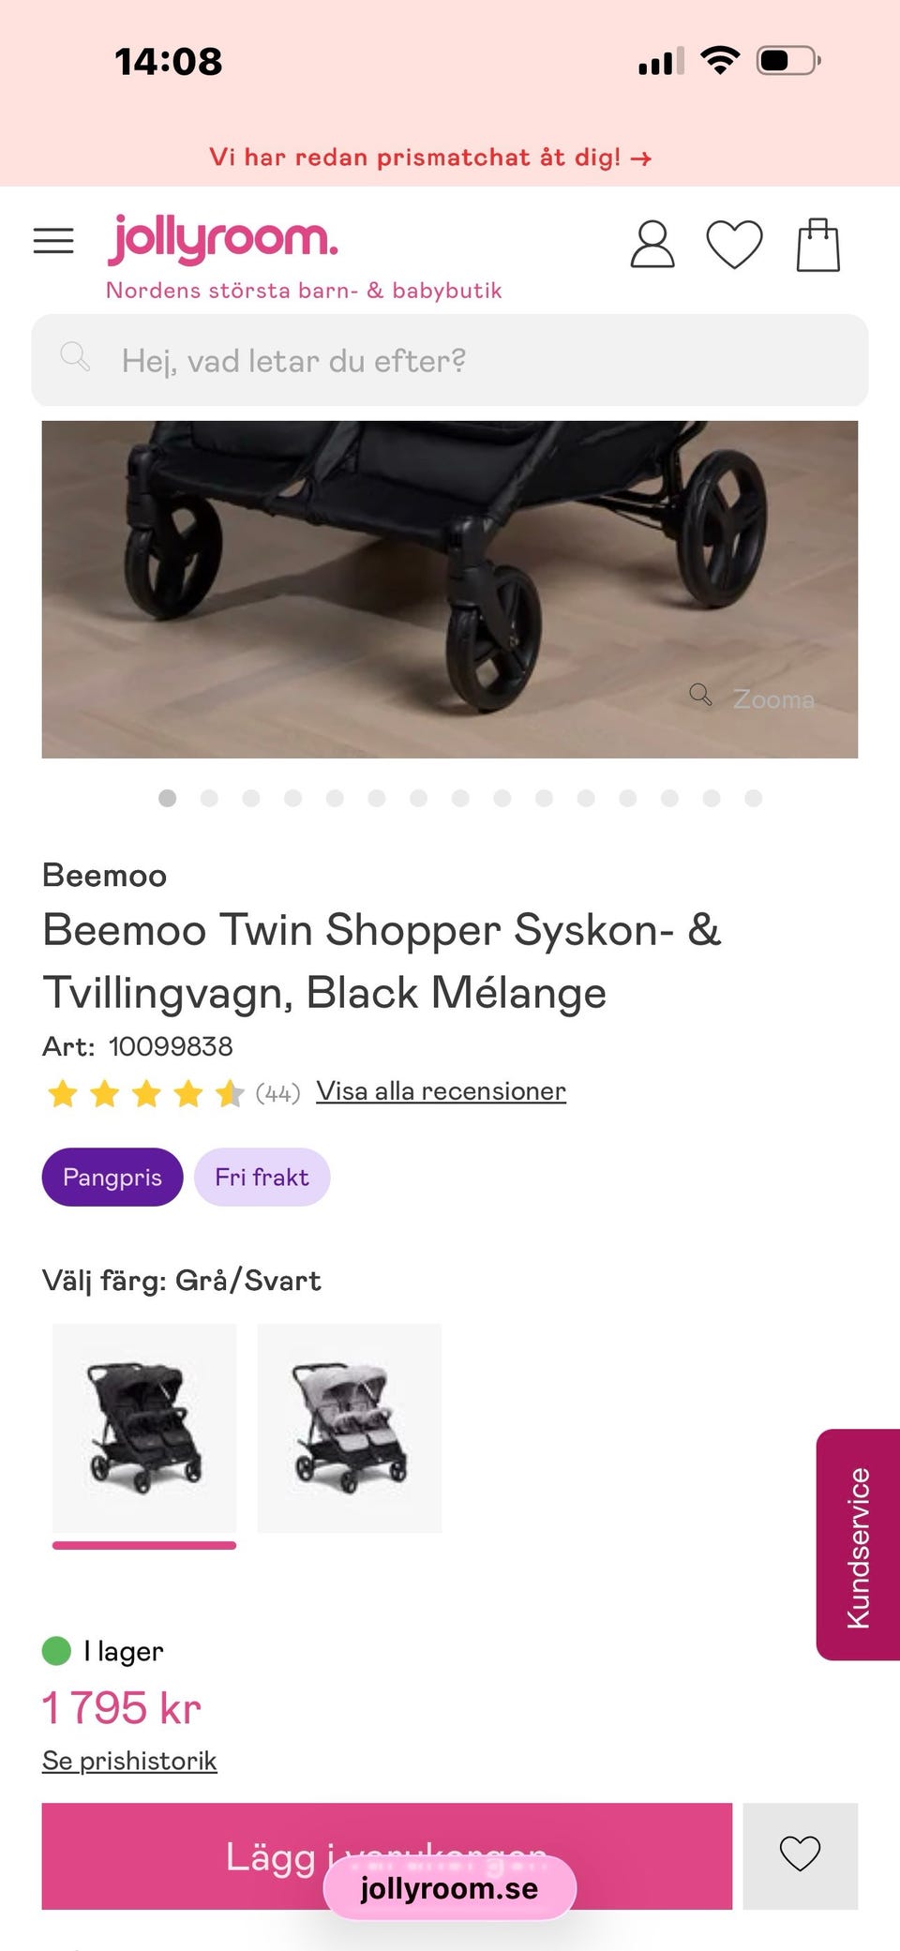Image resolution: width=900 pixels, height=1951 pixels.
Task: Select the fifth carousel dot
Action: [335, 798]
